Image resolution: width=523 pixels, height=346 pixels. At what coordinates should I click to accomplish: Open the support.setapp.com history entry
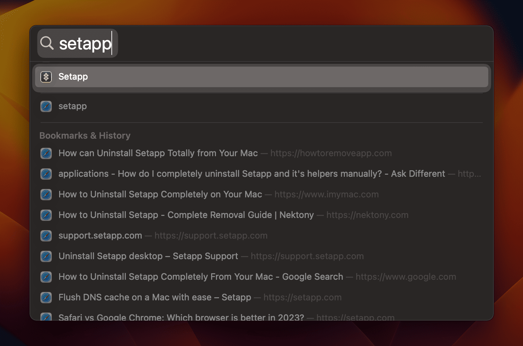[x=262, y=236]
